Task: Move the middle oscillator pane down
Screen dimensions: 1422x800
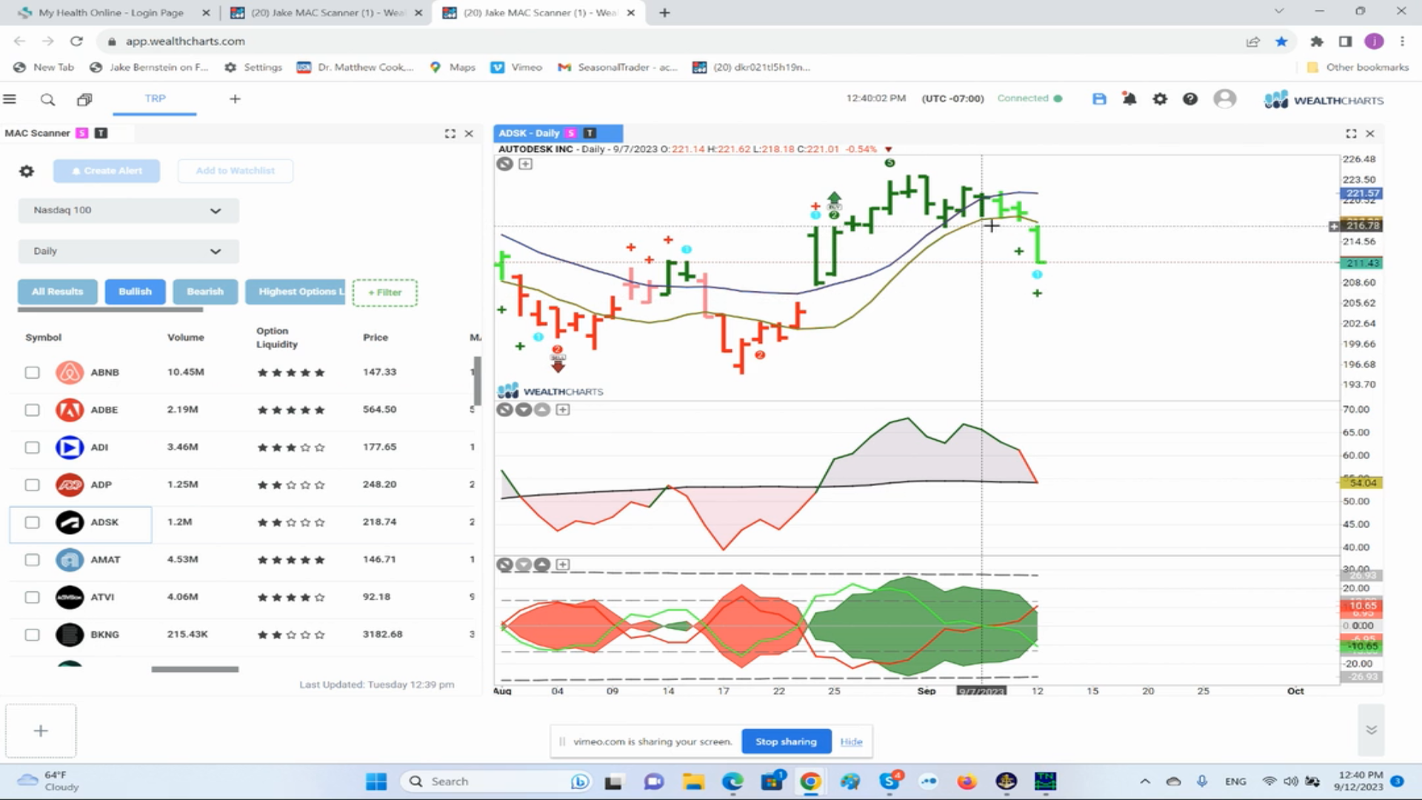Action: tap(524, 410)
